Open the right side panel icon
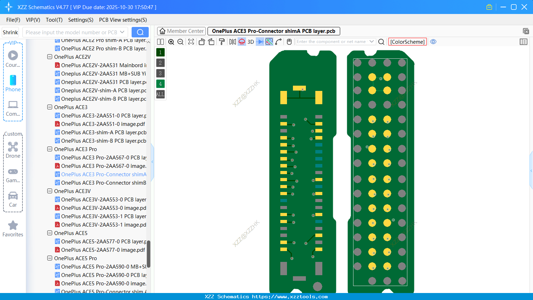The width and height of the screenshot is (533, 300). click(524, 42)
